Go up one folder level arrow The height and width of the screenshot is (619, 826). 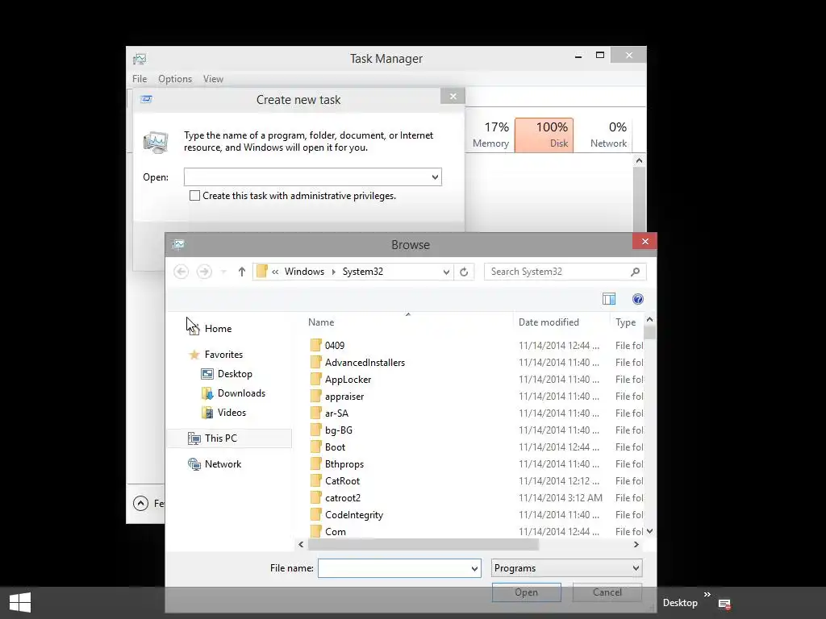[x=242, y=272]
